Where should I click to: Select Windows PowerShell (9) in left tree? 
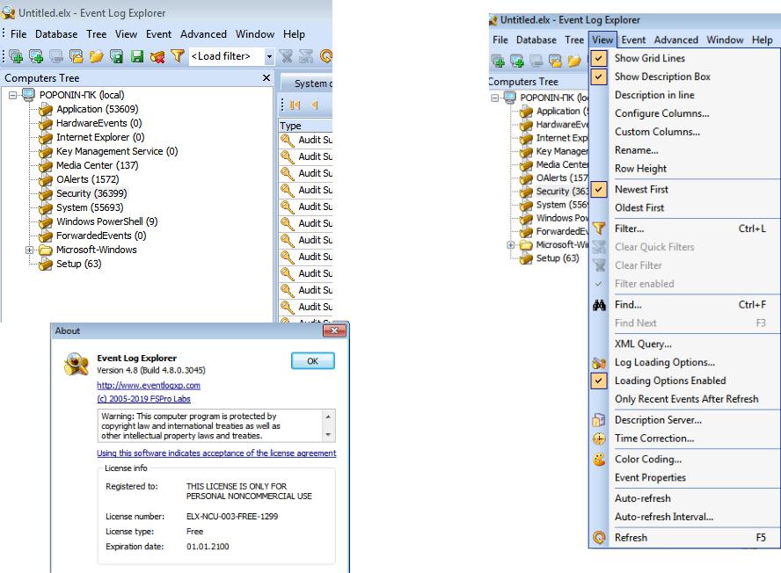click(x=106, y=221)
